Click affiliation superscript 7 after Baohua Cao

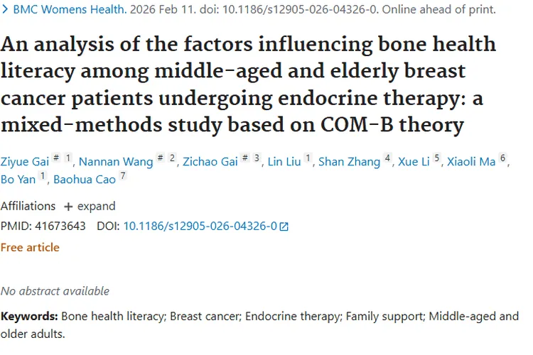click(122, 176)
